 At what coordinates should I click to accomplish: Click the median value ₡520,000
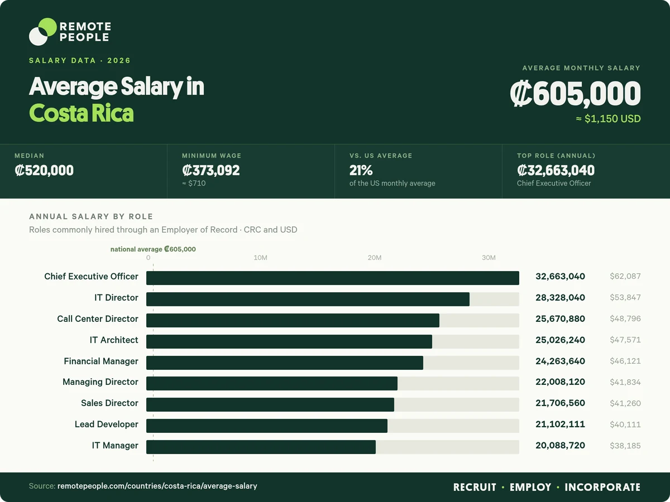pyautogui.click(x=44, y=171)
